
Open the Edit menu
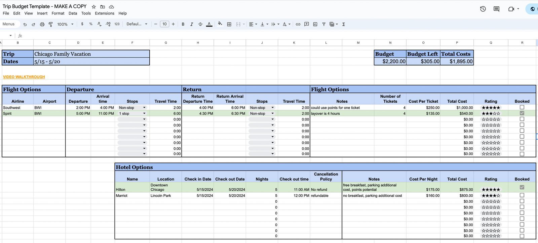pos(17,13)
